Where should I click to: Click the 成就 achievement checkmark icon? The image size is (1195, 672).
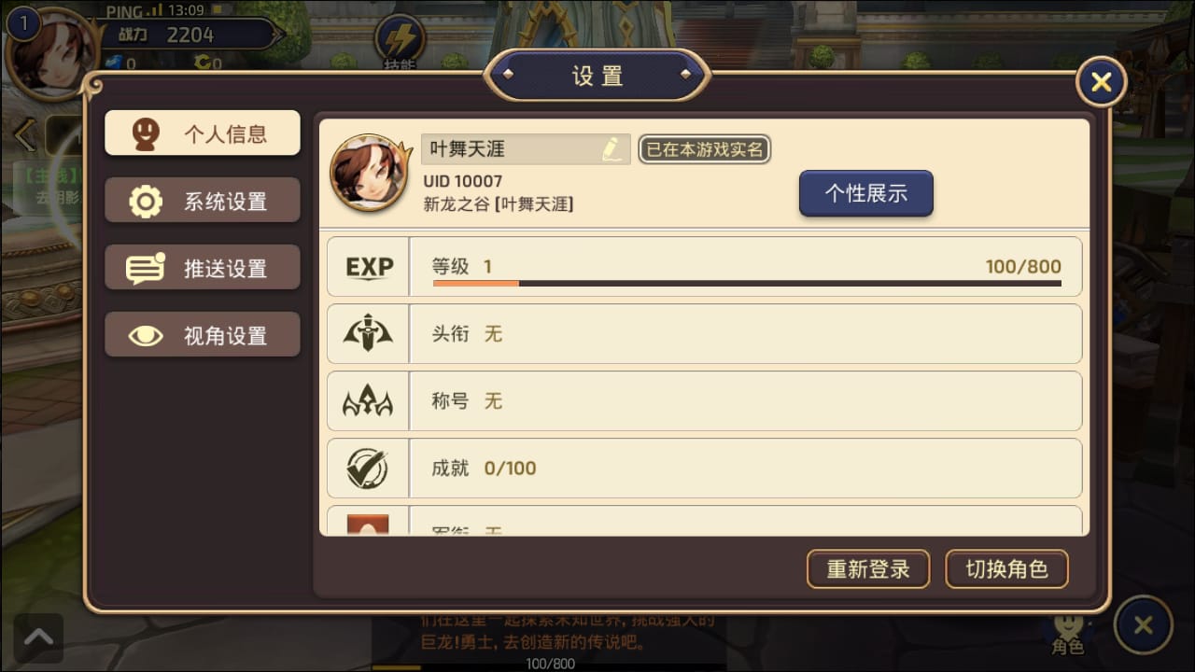[368, 469]
